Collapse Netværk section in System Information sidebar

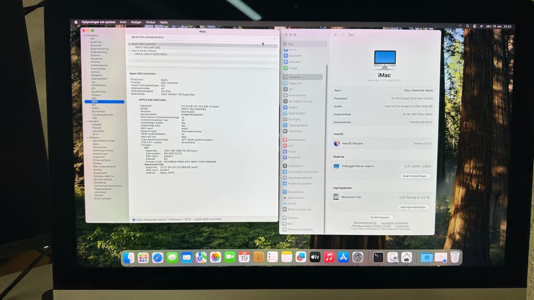coord(87,122)
